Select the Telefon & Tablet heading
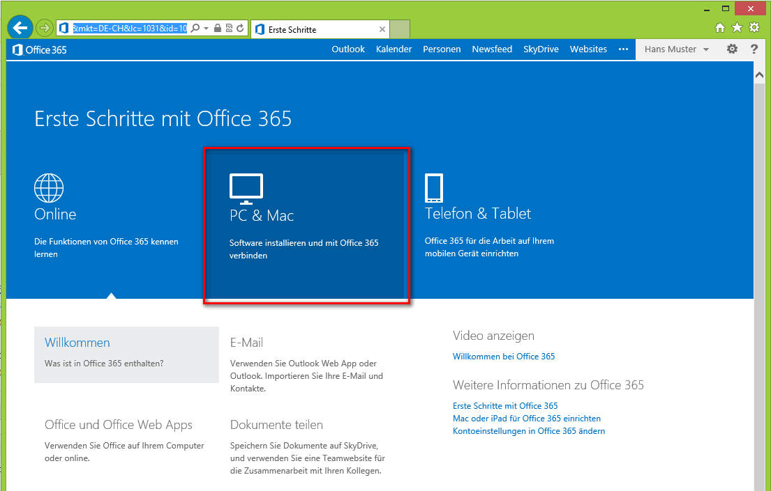The width and height of the screenshot is (771, 491). pos(478,214)
